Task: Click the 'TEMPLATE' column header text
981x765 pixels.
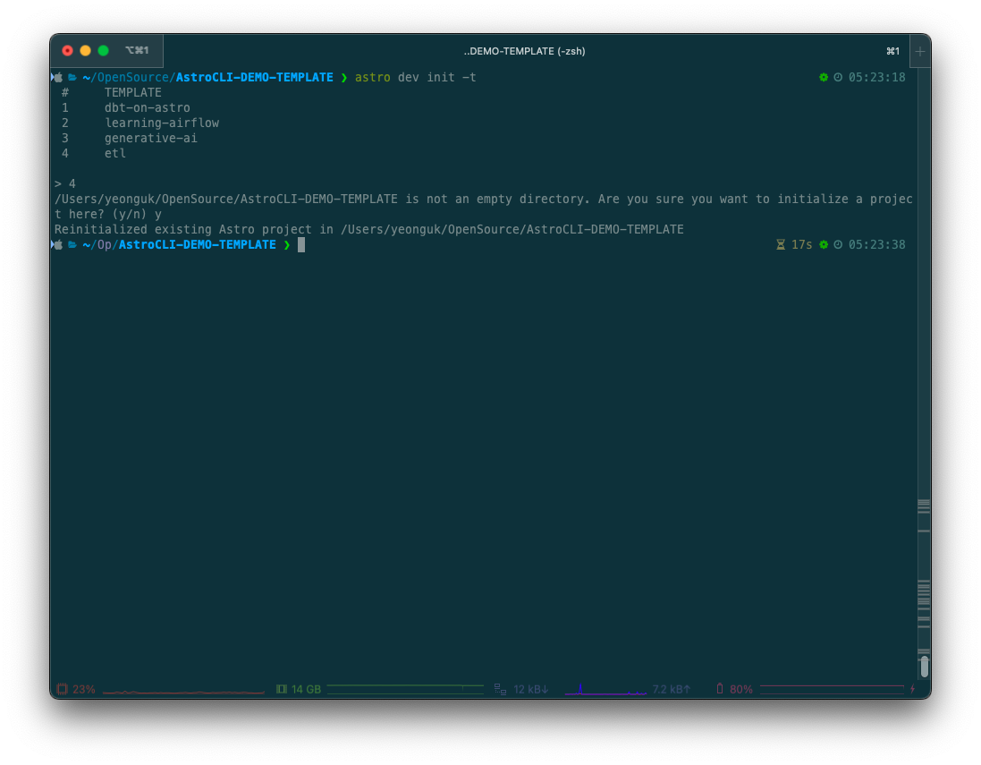Action: click(x=132, y=93)
